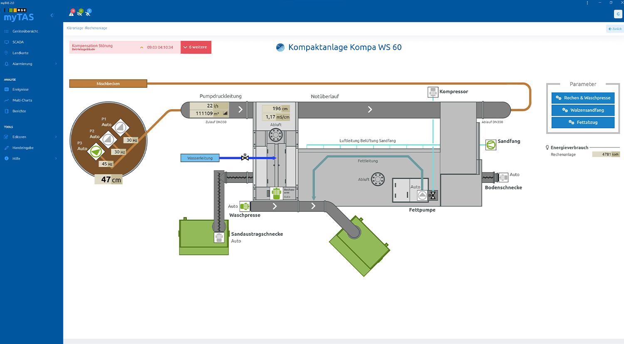Click the myTAS logo
Viewport: 624px width, 344px height.
pos(19,15)
